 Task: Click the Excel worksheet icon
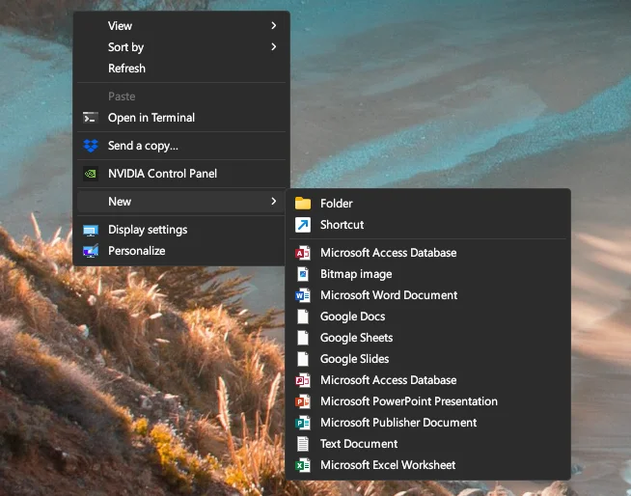point(303,465)
